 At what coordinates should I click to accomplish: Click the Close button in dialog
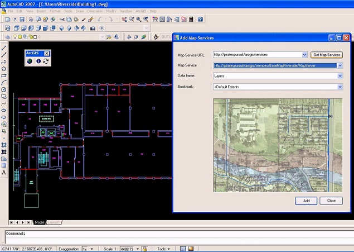coord(331,201)
